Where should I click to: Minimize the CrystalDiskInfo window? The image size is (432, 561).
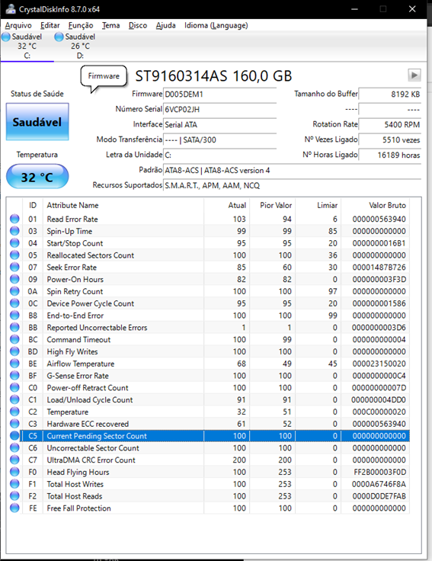pyautogui.click(x=354, y=9)
